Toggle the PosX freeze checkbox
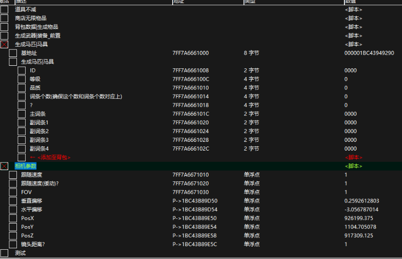This screenshot has height=259, width=402. tap(13, 218)
